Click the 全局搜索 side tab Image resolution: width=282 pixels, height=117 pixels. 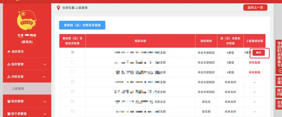coord(279,81)
